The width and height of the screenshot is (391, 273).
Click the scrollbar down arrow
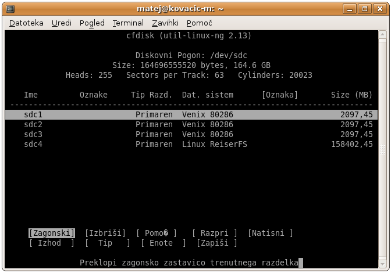point(382,263)
